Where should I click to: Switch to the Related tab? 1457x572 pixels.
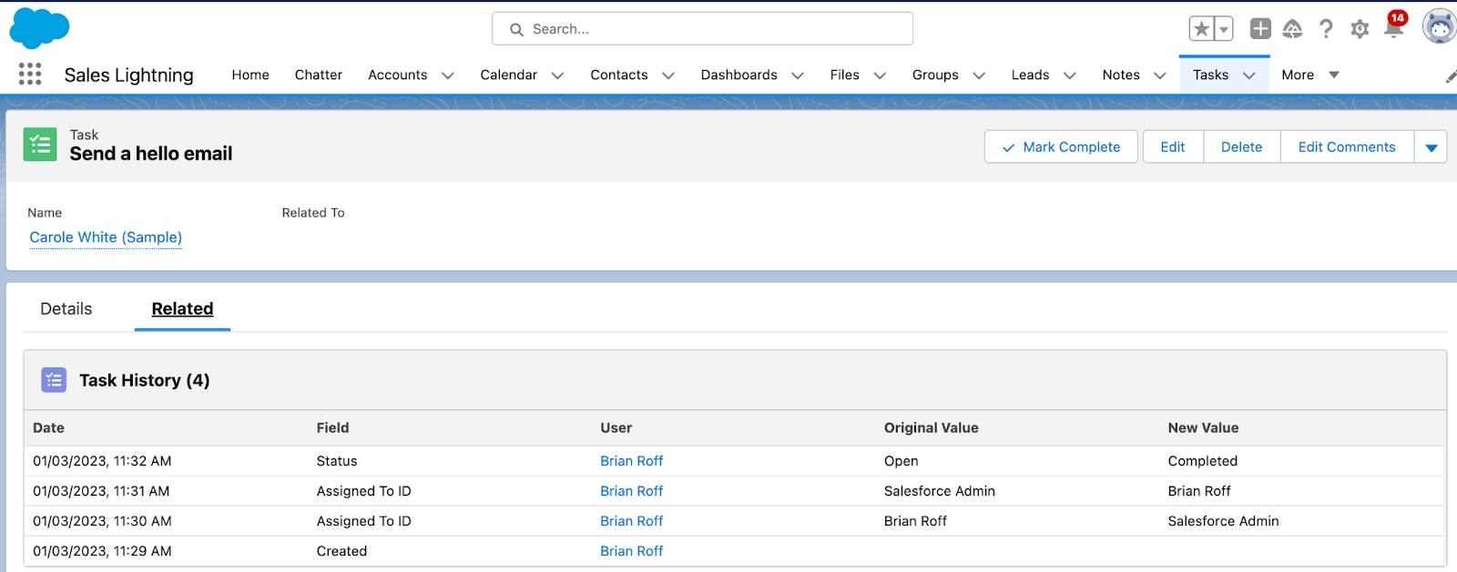tap(182, 309)
